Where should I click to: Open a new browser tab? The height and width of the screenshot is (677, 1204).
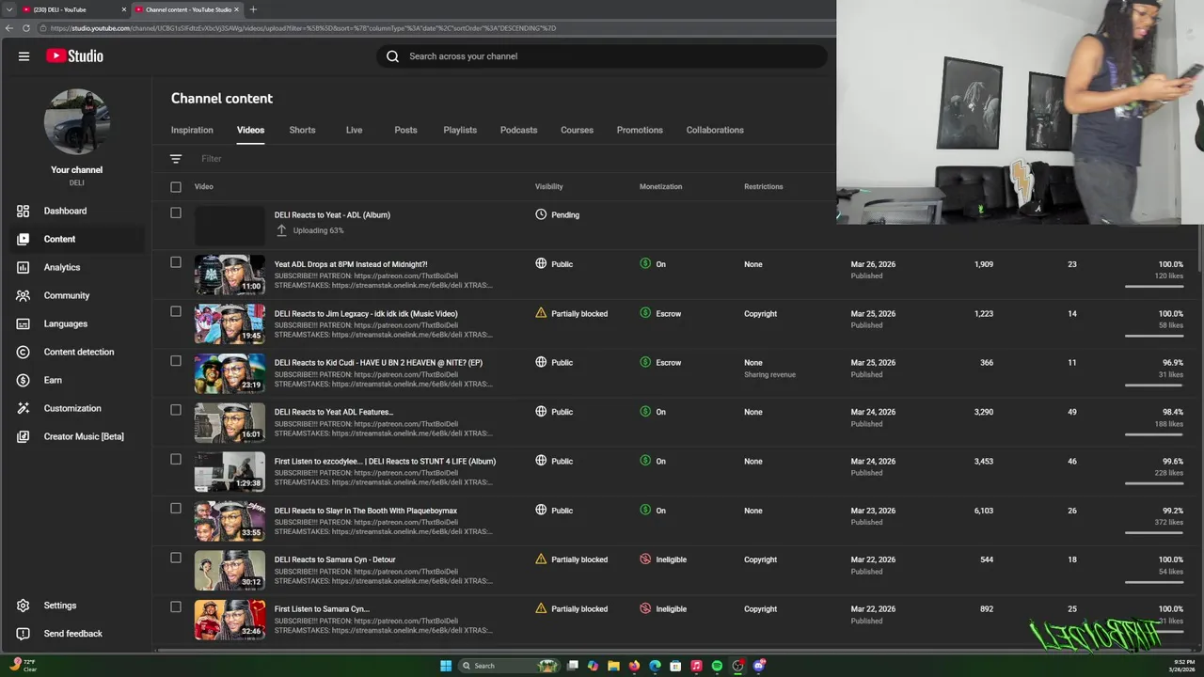pyautogui.click(x=253, y=9)
